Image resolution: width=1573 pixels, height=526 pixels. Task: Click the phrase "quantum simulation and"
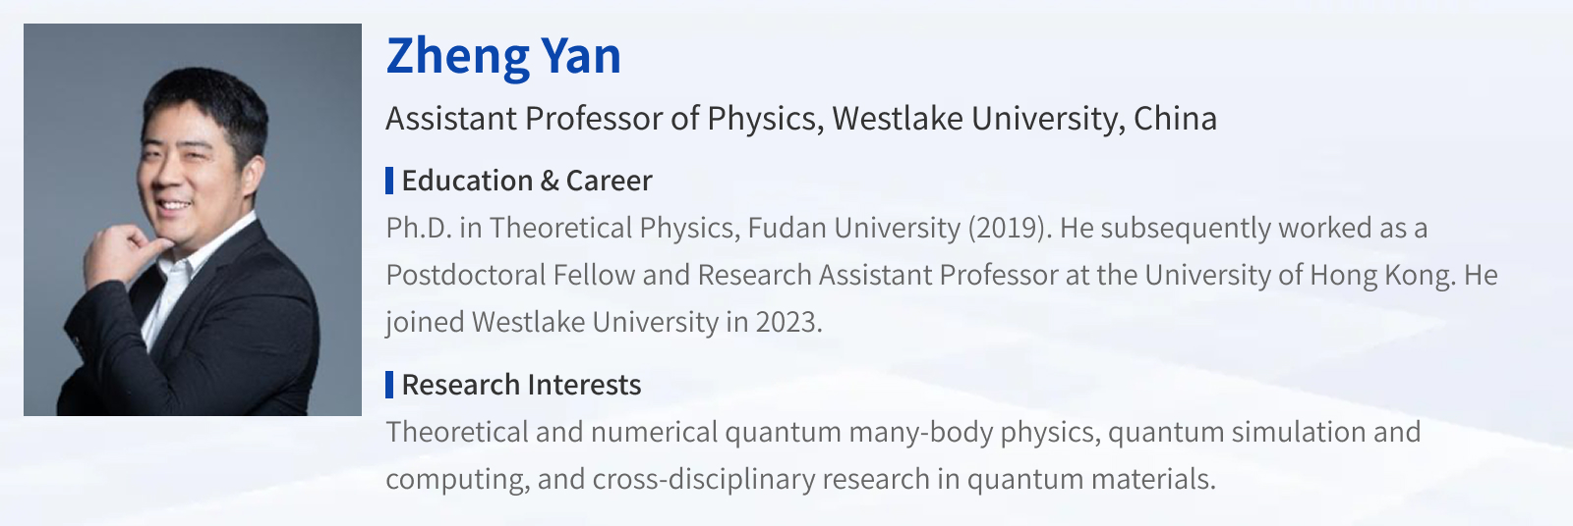coord(1264,432)
